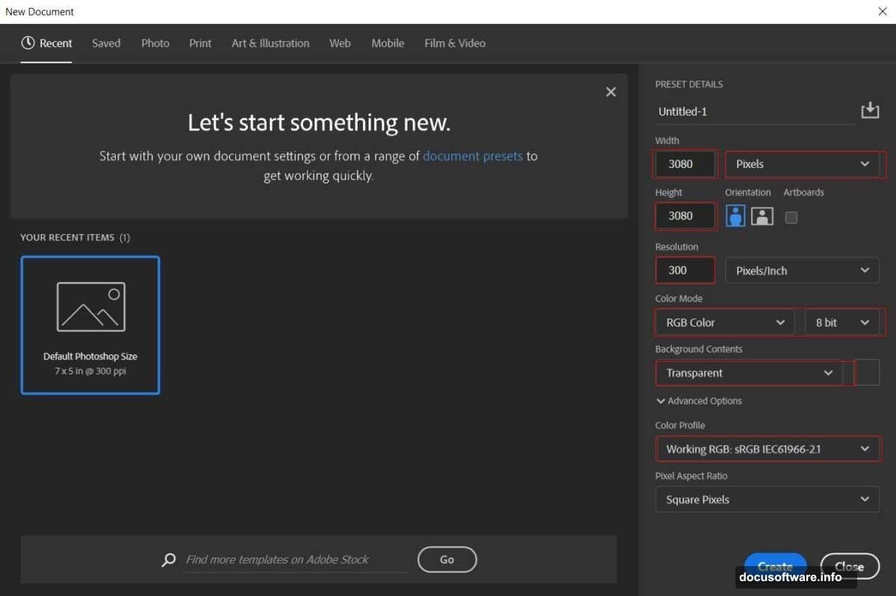Enable the Artboards checkbox

pyautogui.click(x=791, y=217)
